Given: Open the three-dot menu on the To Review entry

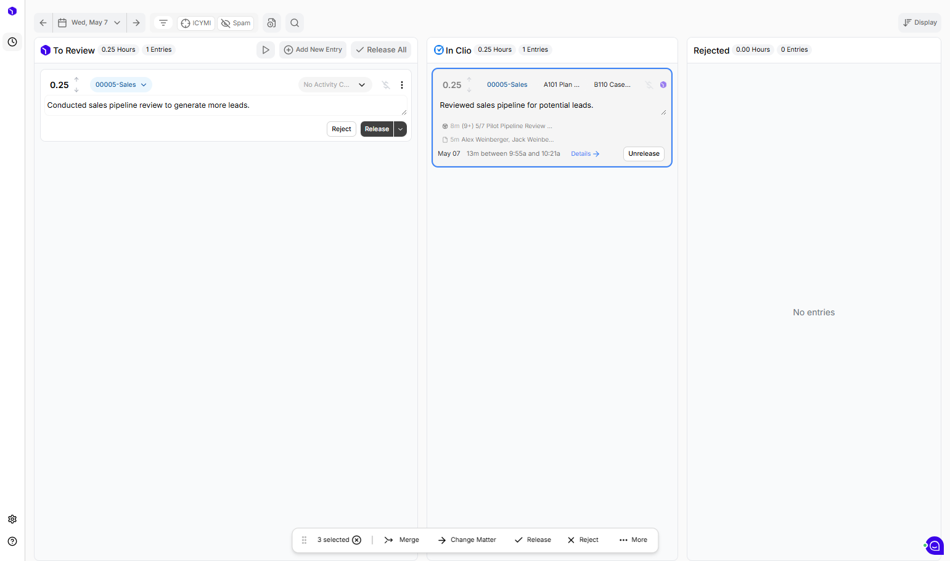Looking at the screenshot, I should tap(402, 85).
